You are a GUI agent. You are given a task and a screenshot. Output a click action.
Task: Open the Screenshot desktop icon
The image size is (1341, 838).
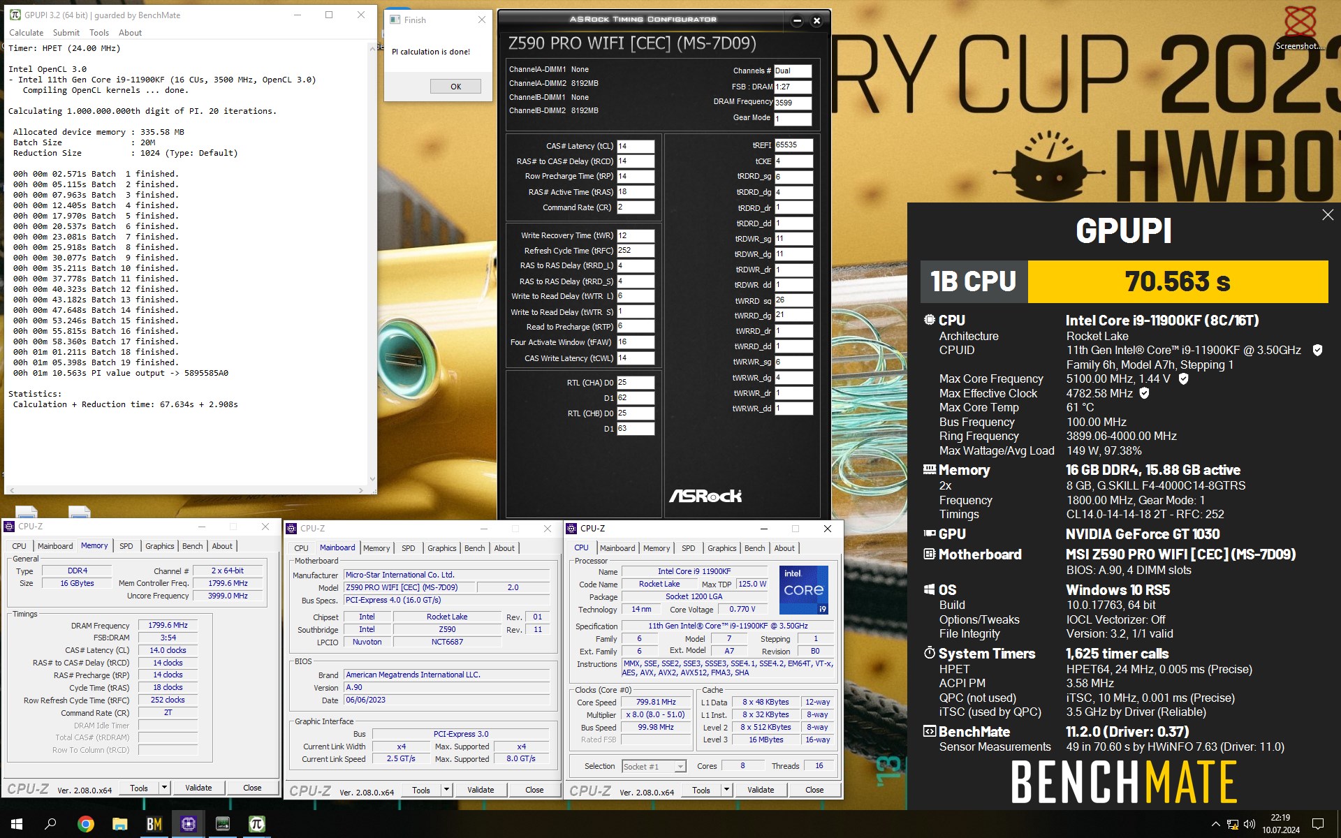coord(1300,28)
